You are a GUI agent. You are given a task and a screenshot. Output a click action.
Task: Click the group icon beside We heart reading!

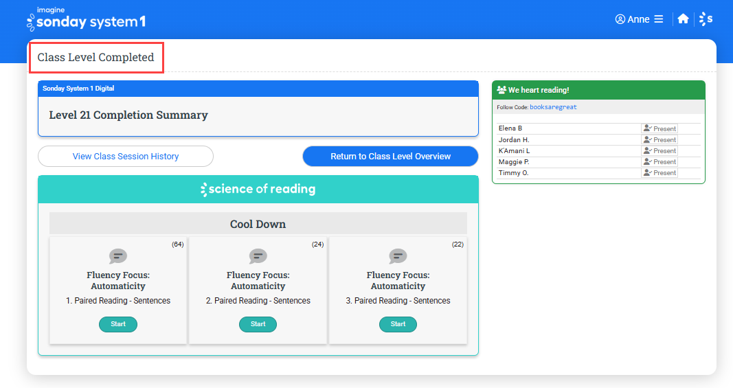click(501, 90)
